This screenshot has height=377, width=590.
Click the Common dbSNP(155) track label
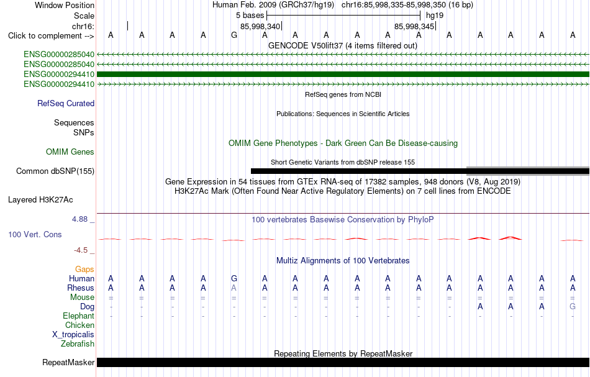click(55, 171)
